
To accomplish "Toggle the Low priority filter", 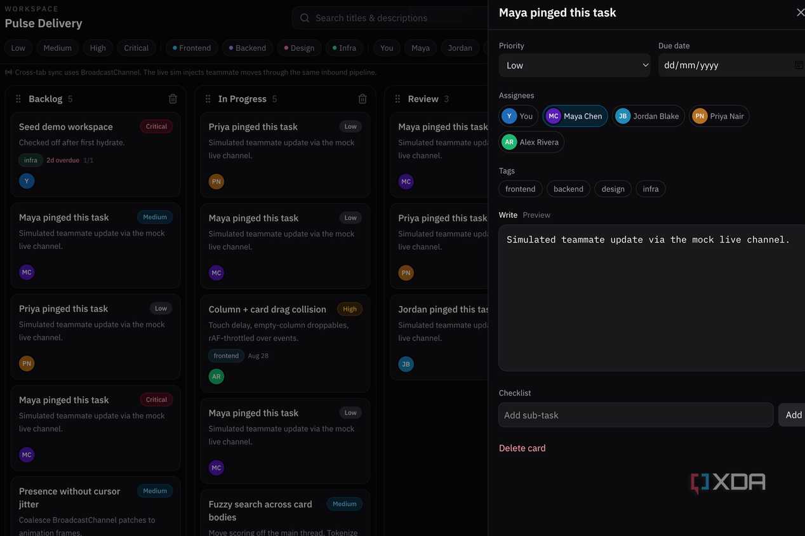I will click(x=18, y=48).
